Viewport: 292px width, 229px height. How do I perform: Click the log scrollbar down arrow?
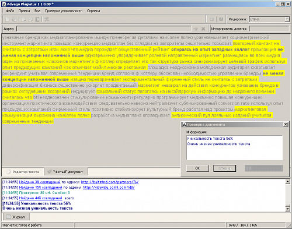pyautogui.click(x=287, y=209)
